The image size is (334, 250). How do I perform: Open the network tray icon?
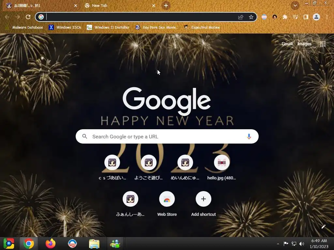[294, 243]
